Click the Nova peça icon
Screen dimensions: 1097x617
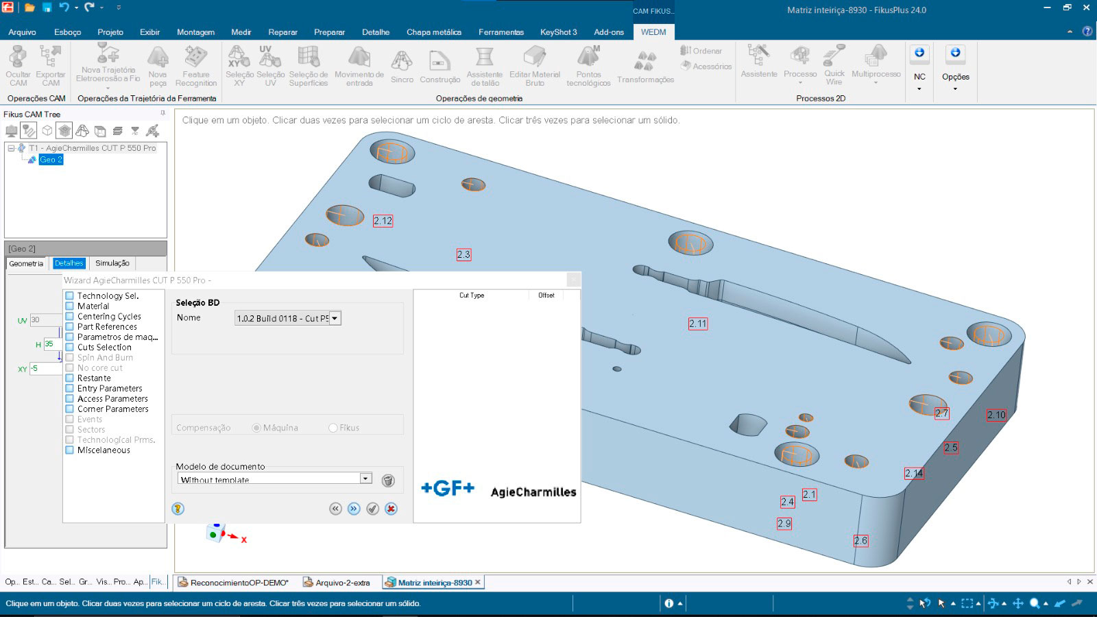click(158, 66)
